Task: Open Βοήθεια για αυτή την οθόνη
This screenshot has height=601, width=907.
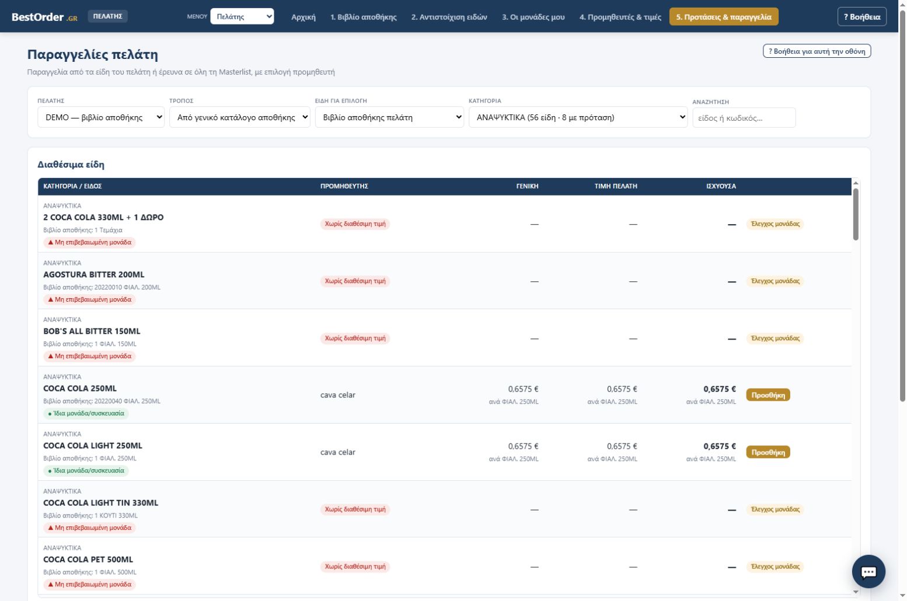Action: pyautogui.click(x=817, y=51)
